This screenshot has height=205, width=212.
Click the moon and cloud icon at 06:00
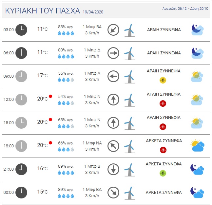(x=198, y=53)
